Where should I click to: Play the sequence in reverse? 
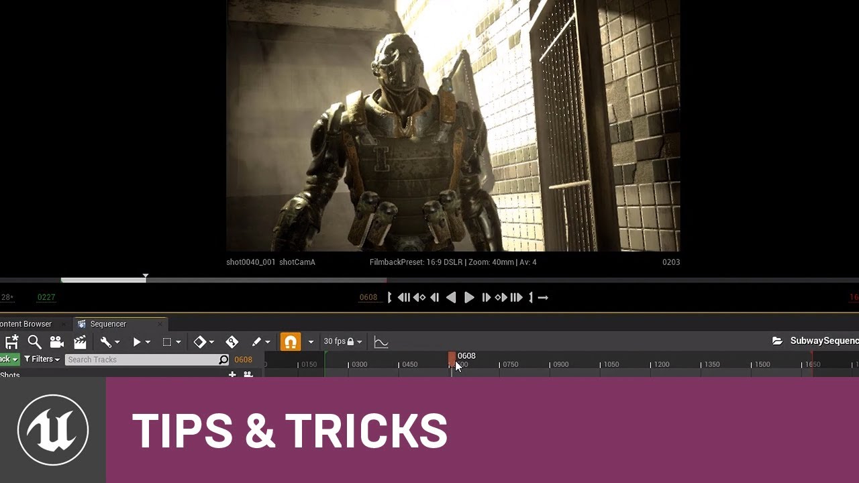[452, 297]
